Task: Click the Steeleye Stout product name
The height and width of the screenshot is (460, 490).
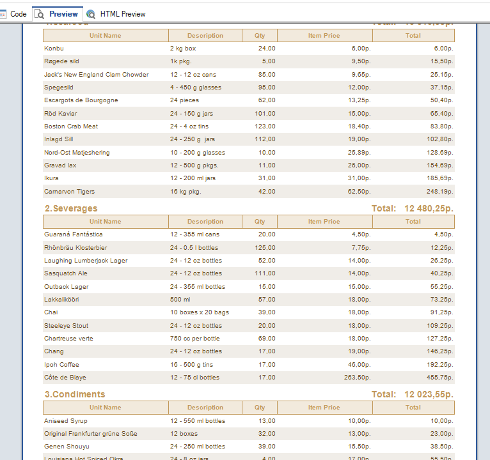Action: (67, 326)
